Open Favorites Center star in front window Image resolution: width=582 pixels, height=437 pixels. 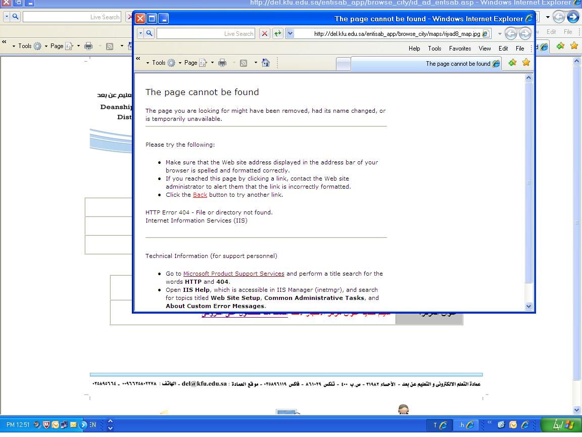(x=526, y=62)
